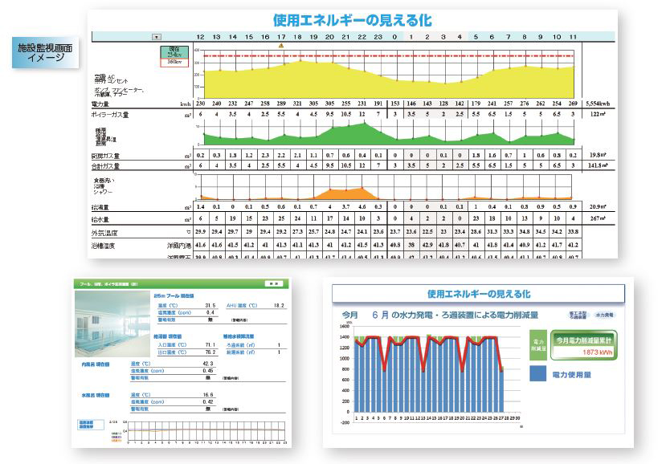The width and height of the screenshot is (666, 464).
Task: Click the green 電力削減量 legend swatch
Action: click(x=538, y=345)
